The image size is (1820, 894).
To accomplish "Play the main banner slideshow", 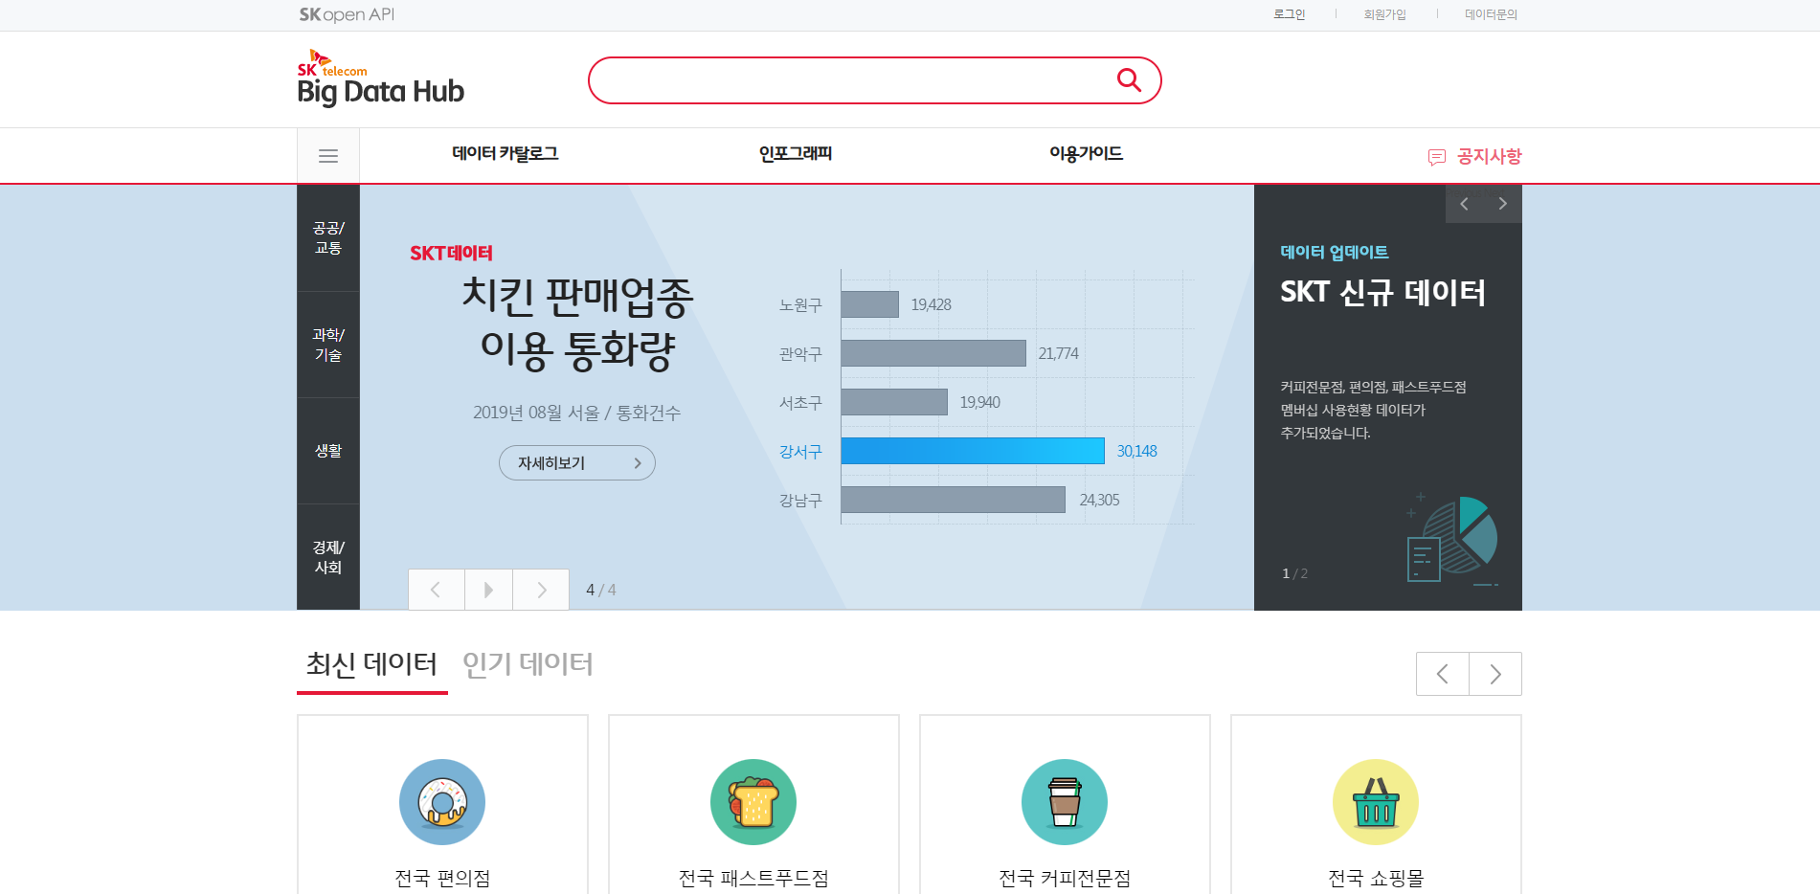I will point(488,590).
